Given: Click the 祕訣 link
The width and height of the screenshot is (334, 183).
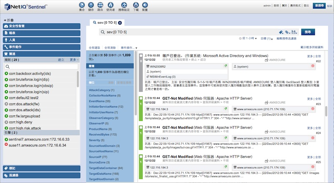Looking at the screenshot, I should 329,6.
